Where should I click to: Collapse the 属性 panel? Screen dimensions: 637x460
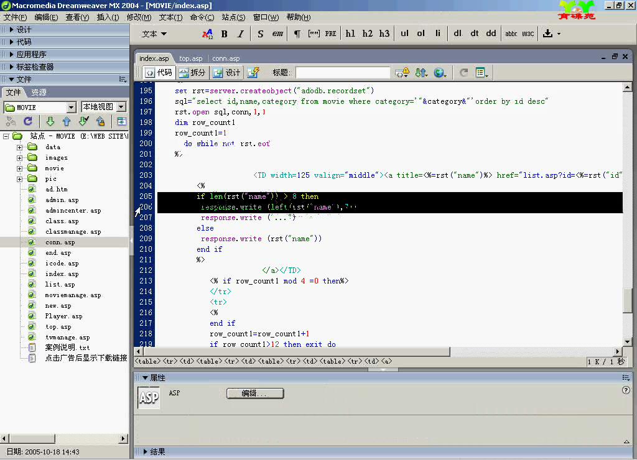tap(145, 377)
